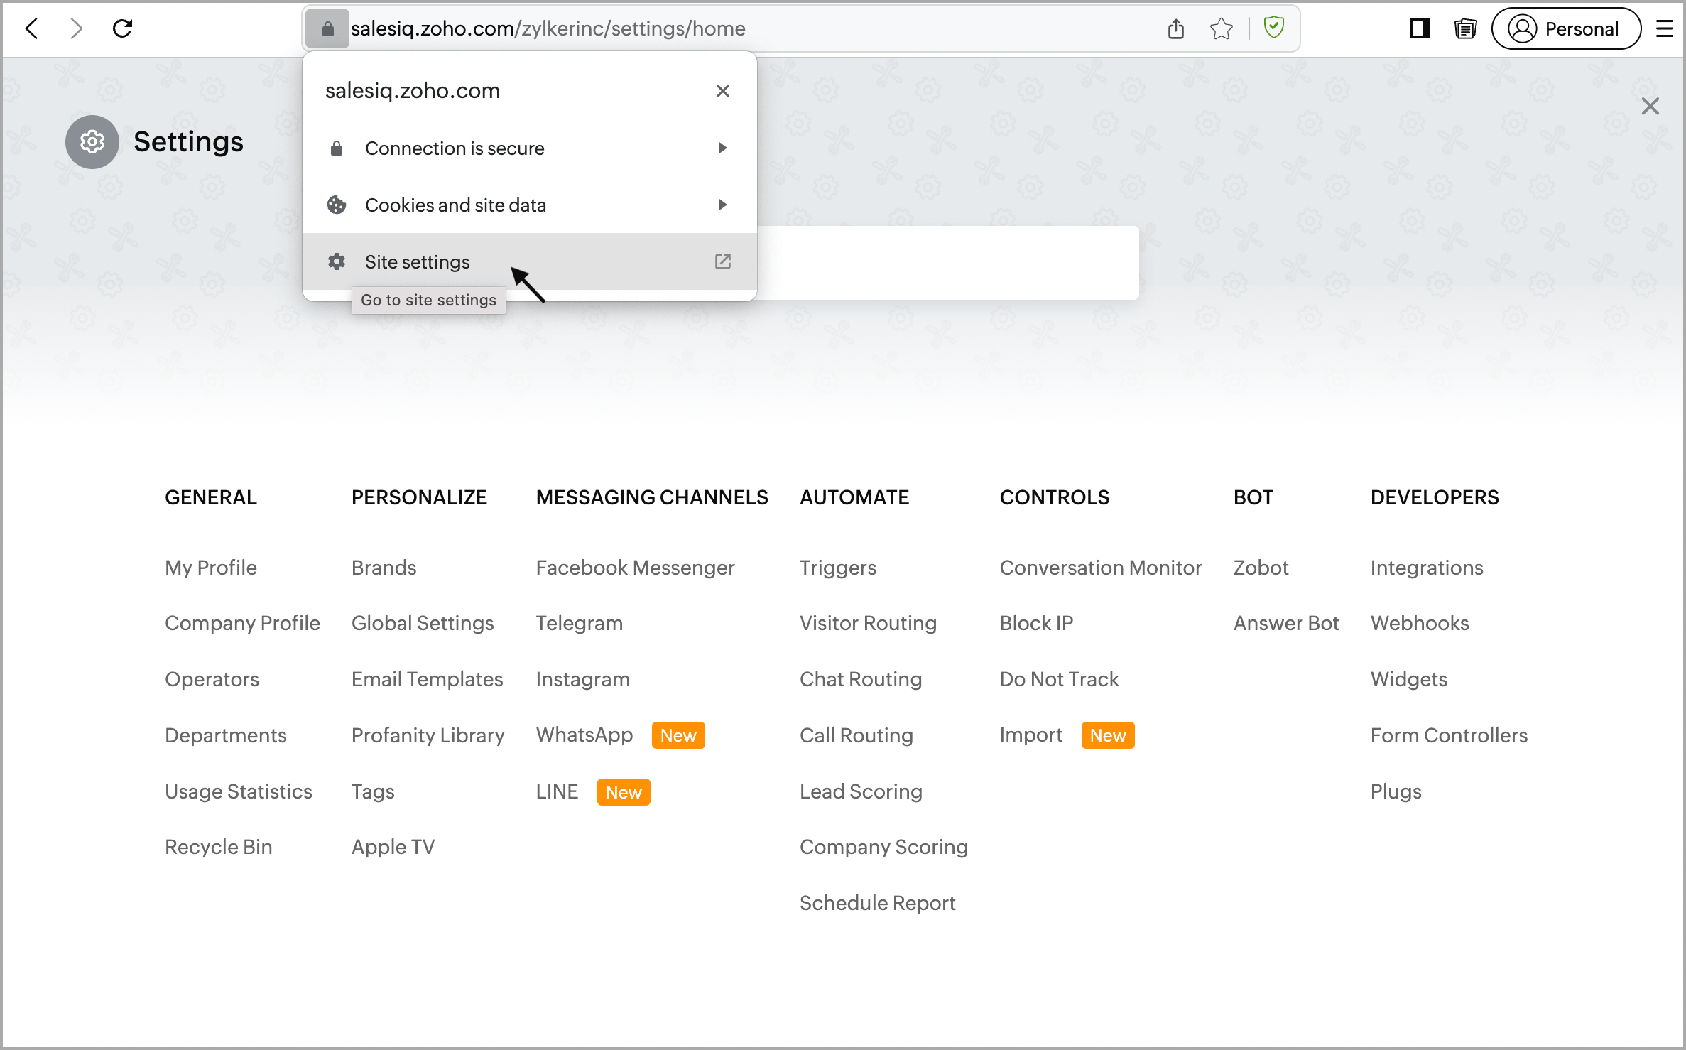The width and height of the screenshot is (1686, 1050).
Task: Click the URL address bar text
Action: tap(548, 28)
